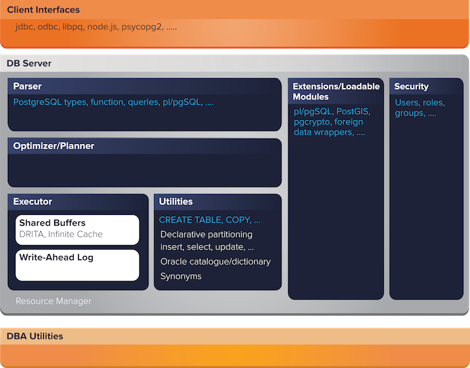Select the pl/pgSQL, PostGIS, pgcrypto text
This screenshot has height=368, width=470.
click(x=332, y=122)
